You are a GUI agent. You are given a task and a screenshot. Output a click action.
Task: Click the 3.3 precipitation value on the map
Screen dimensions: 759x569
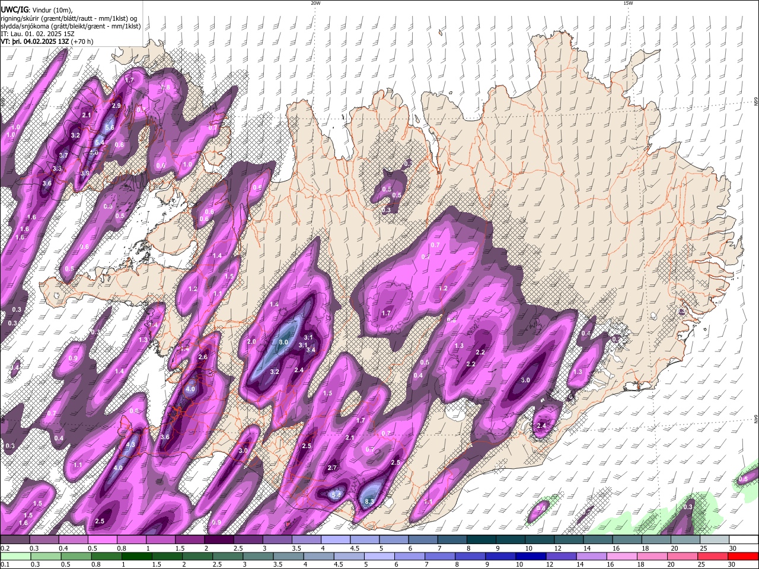[57, 169]
